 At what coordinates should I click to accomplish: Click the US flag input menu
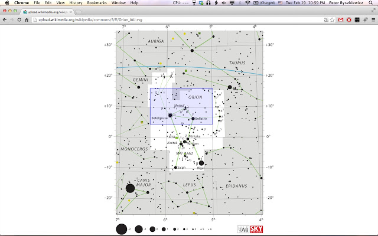pyautogui.click(x=280, y=2)
